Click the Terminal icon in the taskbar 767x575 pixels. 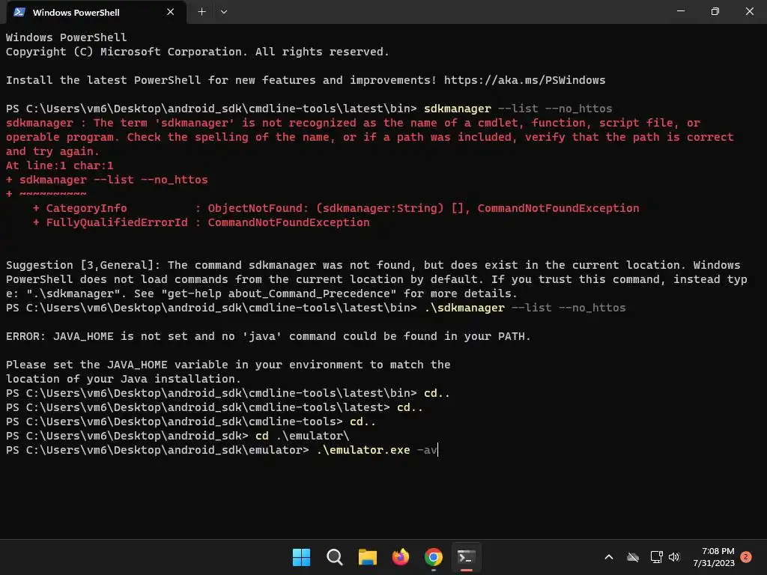point(466,557)
